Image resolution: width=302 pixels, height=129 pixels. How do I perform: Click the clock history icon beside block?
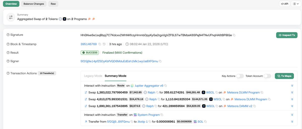[x=104, y=44]
